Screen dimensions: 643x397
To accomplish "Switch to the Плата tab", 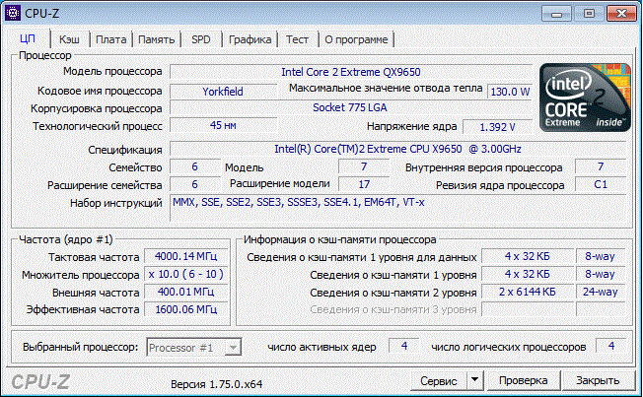I will point(111,39).
